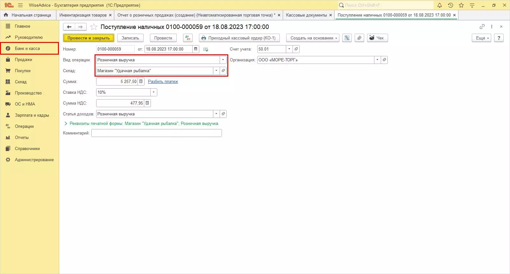Close the Отчет о розничных продажах tab
Screen dimensions: 510x274
pyautogui.click(x=279, y=15)
